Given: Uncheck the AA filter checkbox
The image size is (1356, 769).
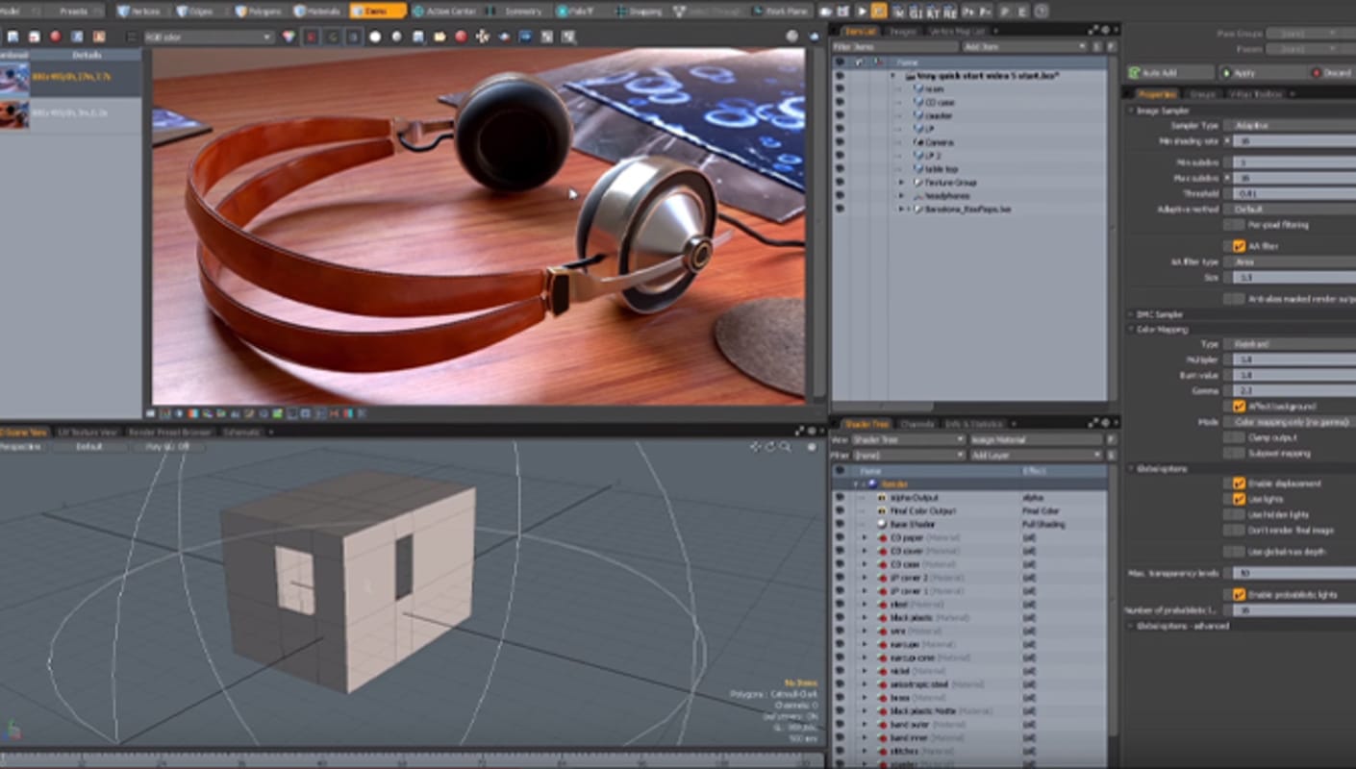Looking at the screenshot, I should 1239,246.
